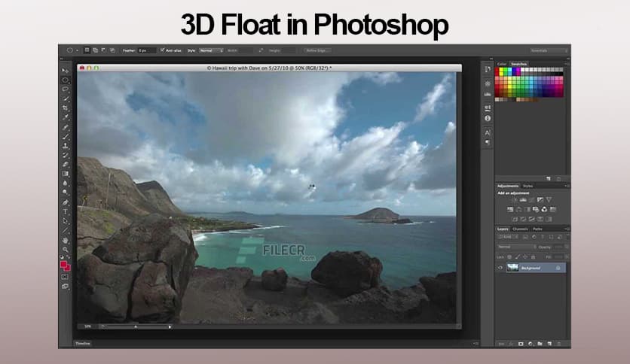Open the Swatches panel flyout menu
This screenshot has width=630, height=364.
click(x=567, y=64)
